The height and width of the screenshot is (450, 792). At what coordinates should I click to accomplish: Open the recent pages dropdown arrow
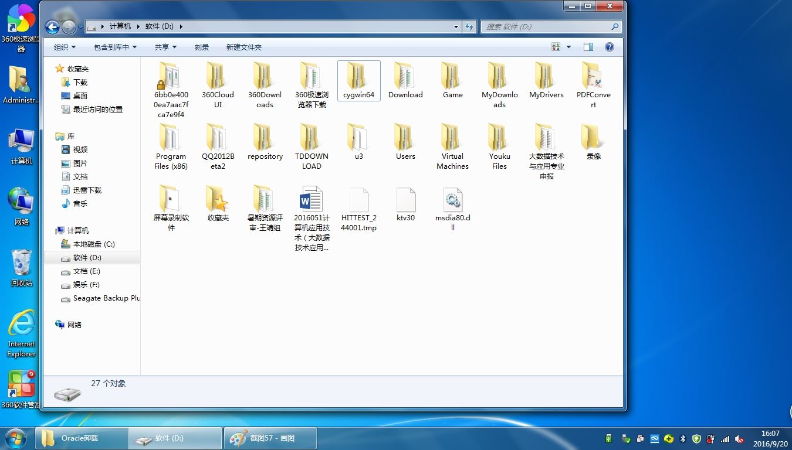point(80,27)
